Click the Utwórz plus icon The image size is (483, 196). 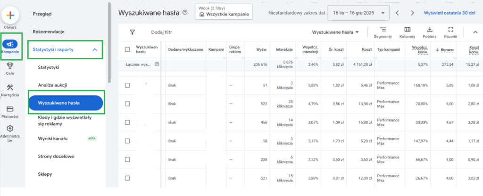10,15
